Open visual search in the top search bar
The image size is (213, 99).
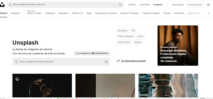[x=120, y=5]
